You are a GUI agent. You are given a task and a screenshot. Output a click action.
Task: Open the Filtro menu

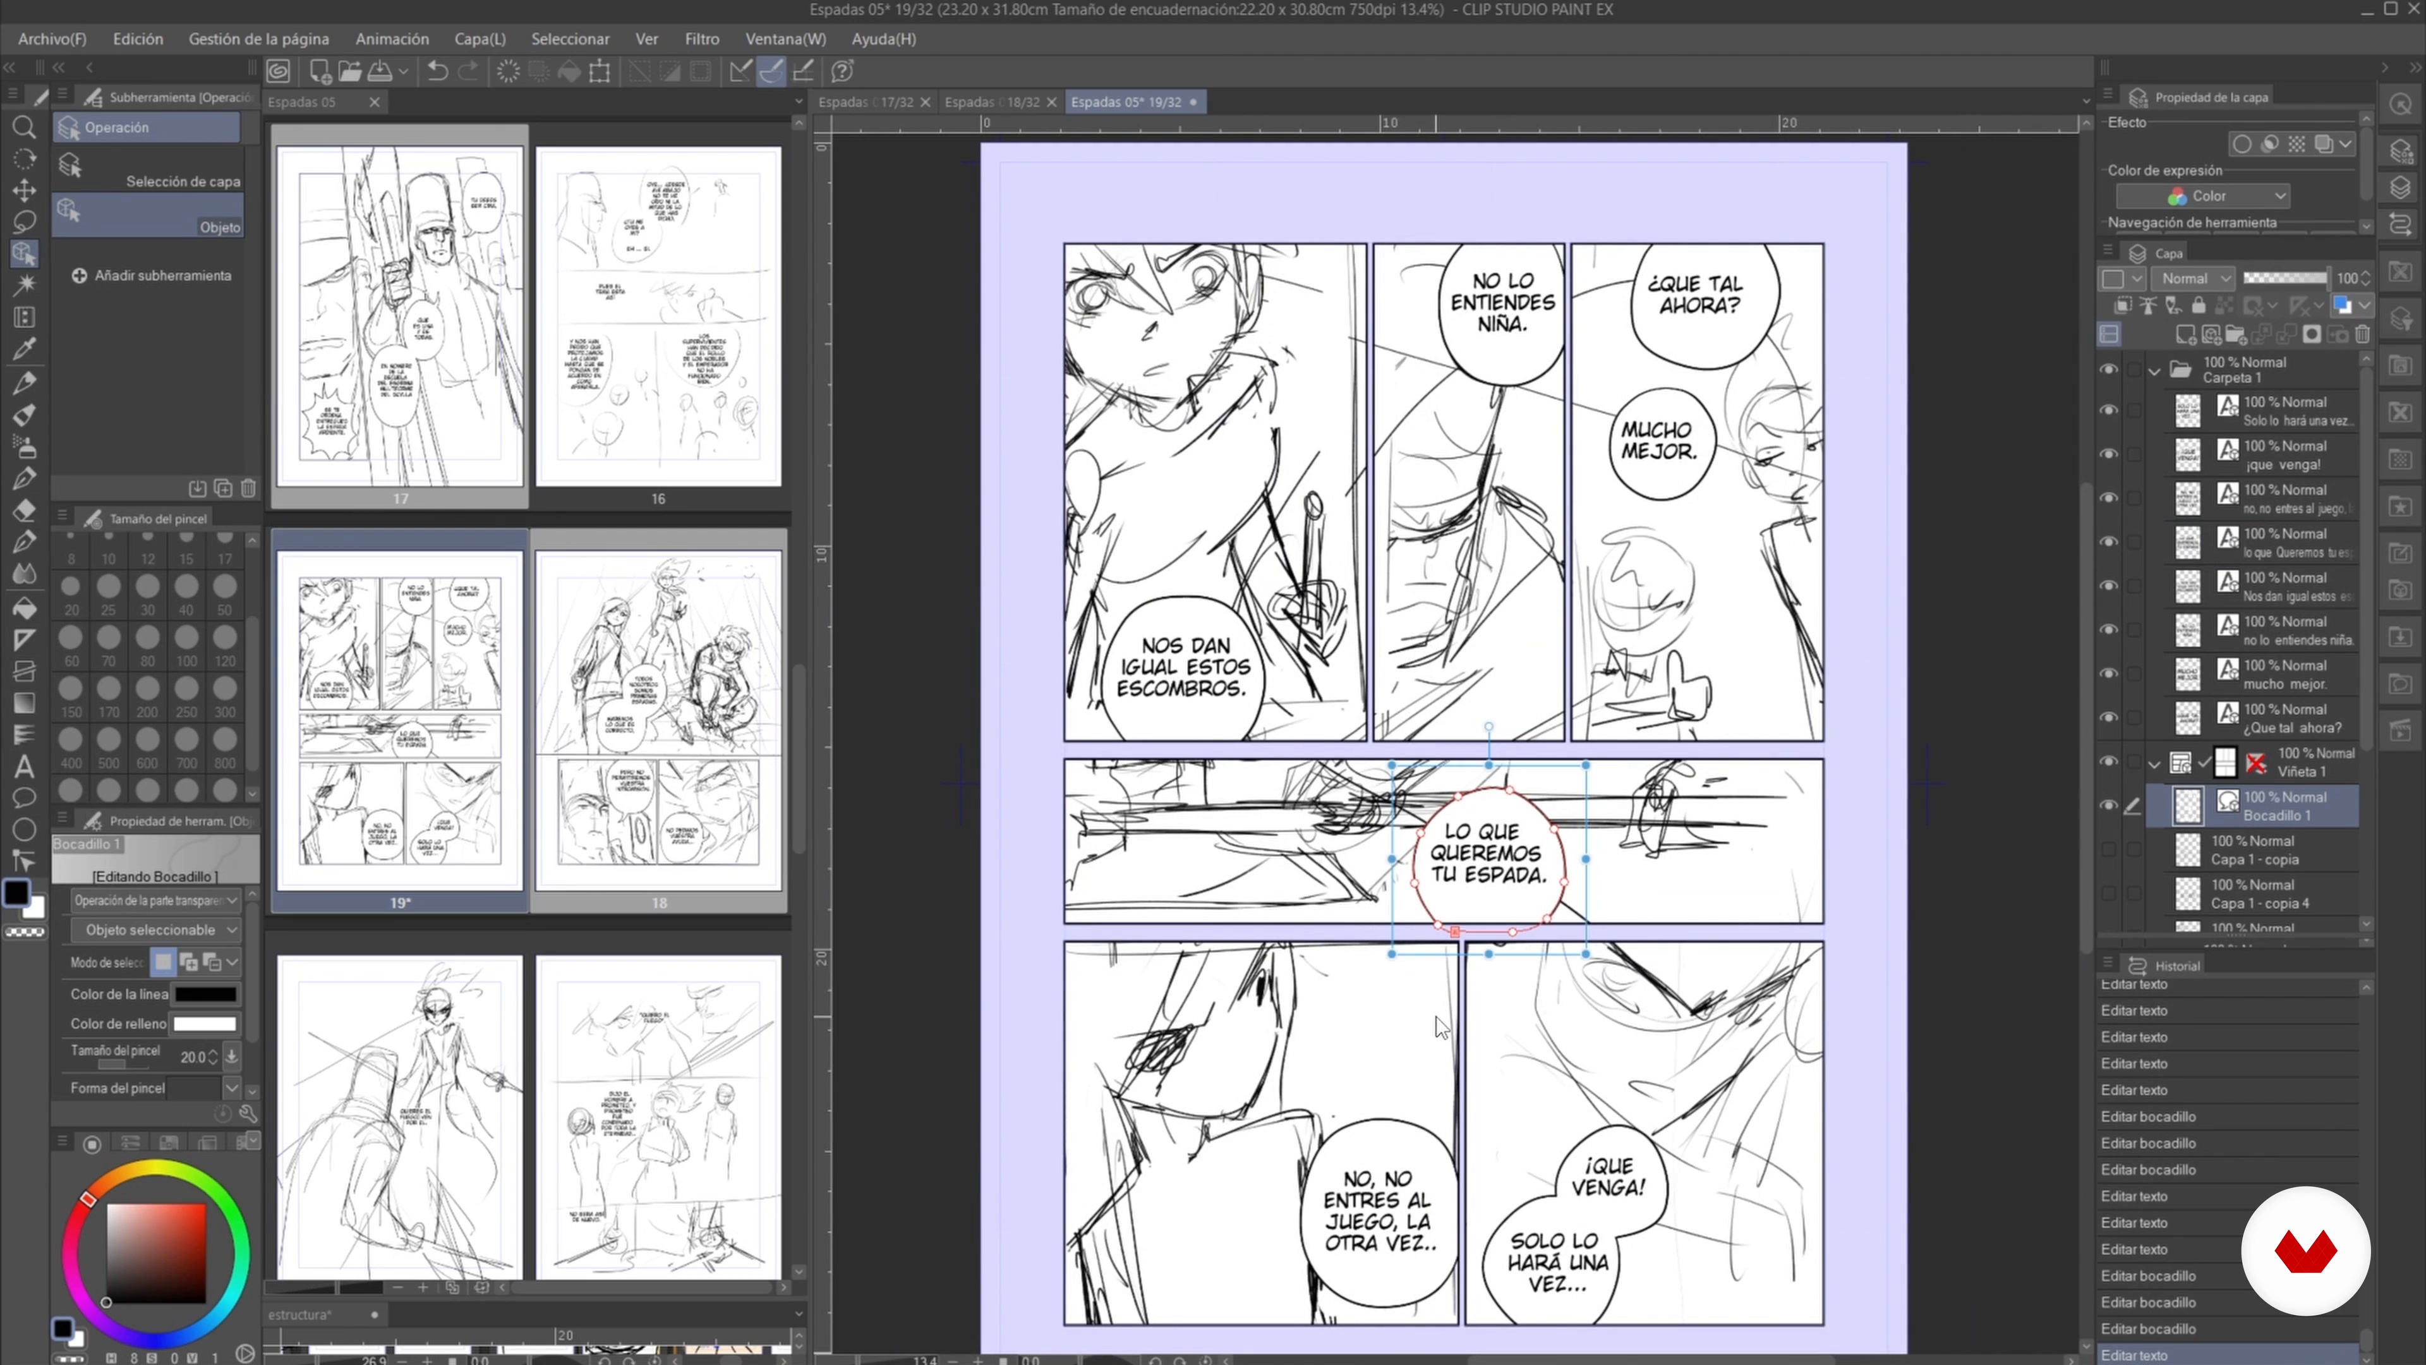point(701,39)
